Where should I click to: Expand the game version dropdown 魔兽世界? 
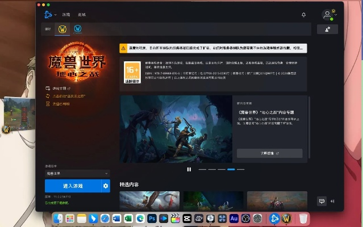[77, 173]
